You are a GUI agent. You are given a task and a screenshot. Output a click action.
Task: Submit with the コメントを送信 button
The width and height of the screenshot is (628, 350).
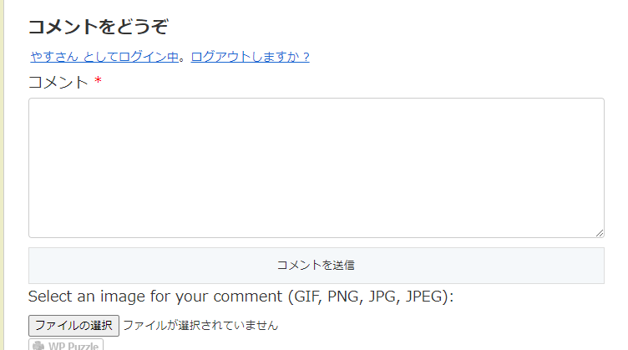(317, 266)
